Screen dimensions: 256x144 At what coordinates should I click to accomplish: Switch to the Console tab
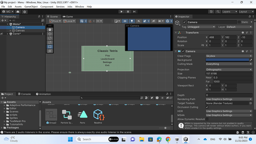point(24,94)
